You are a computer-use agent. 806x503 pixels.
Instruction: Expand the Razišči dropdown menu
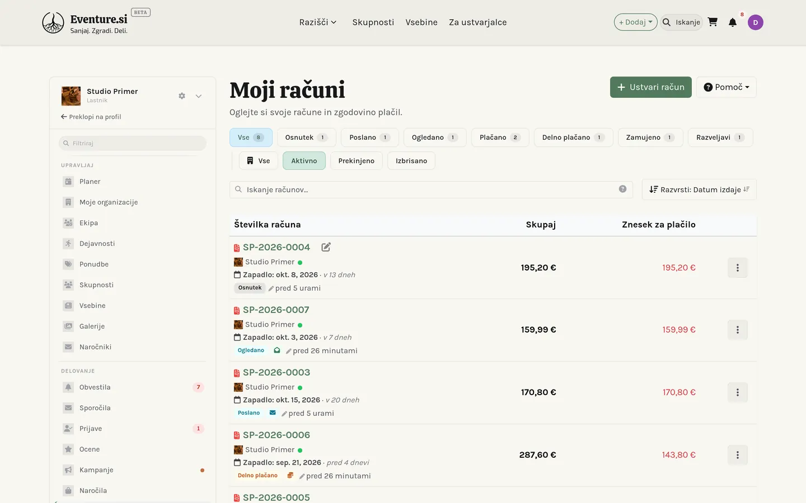[x=318, y=22]
